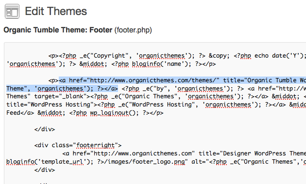Click the footerright class name in code

[95, 145]
